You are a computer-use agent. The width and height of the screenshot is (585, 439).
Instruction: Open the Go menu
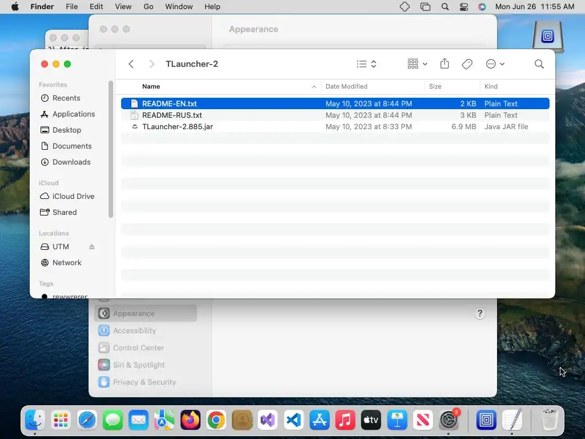[x=149, y=7]
